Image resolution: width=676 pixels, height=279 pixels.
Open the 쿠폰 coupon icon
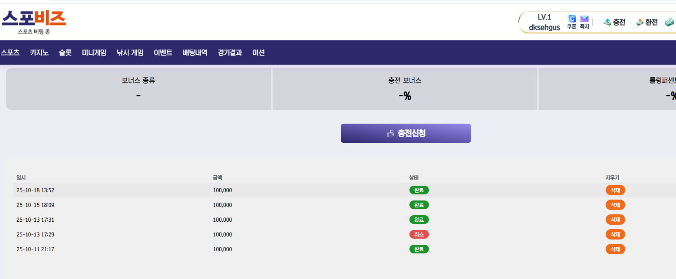coord(572,19)
